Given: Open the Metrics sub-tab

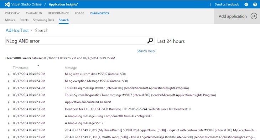Looking at the screenshot, I should [x=10, y=20].
